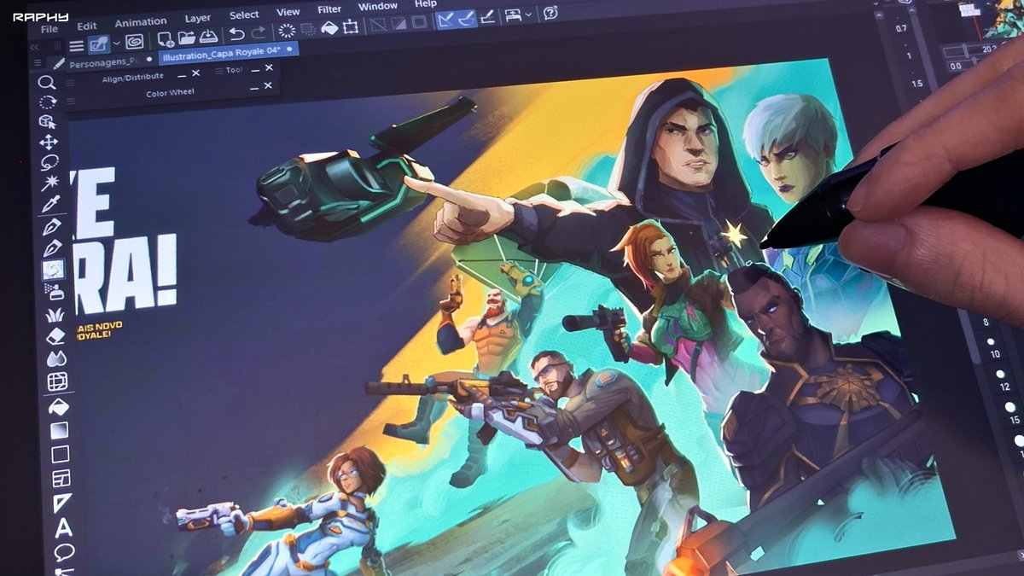Image resolution: width=1024 pixels, height=576 pixels.
Task: Toggle Snap to Ruler
Action: pos(445,20)
